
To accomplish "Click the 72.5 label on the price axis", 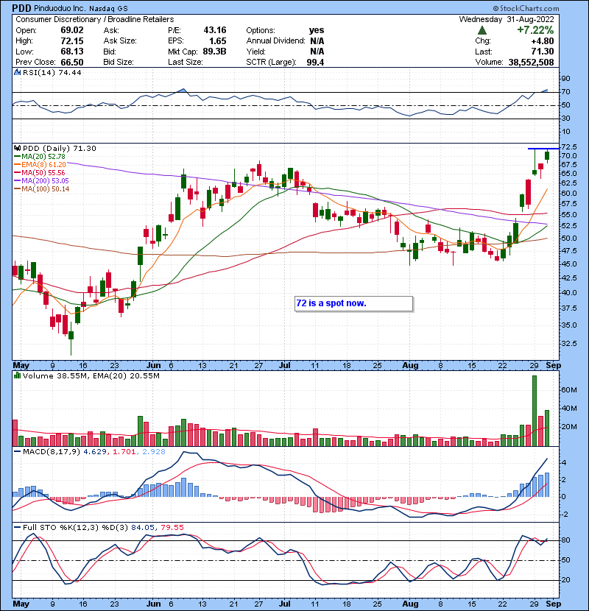I will click(568, 147).
